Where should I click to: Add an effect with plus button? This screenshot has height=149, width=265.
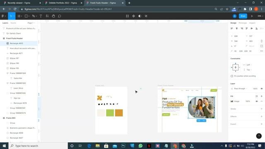pyautogui.click(x=262, y=116)
